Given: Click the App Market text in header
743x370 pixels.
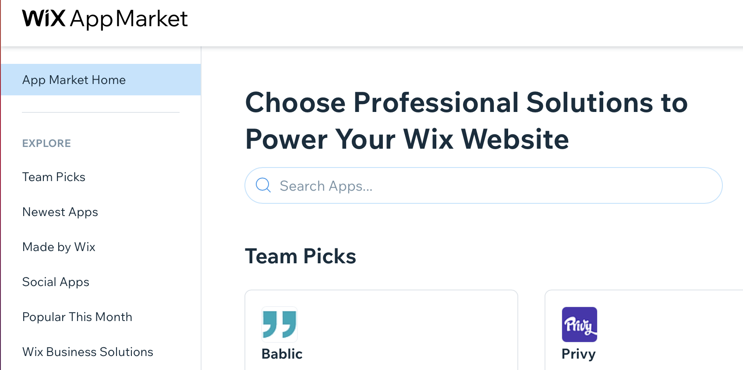Looking at the screenshot, I should pos(129,19).
